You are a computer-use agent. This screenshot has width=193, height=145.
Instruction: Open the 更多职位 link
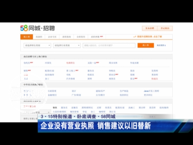pyautogui.click(x=148, y=95)
